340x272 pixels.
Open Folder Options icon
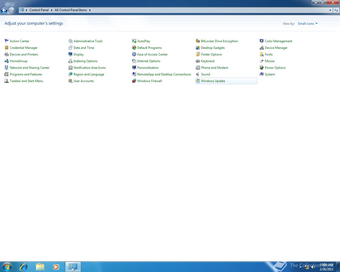(198, 54)
